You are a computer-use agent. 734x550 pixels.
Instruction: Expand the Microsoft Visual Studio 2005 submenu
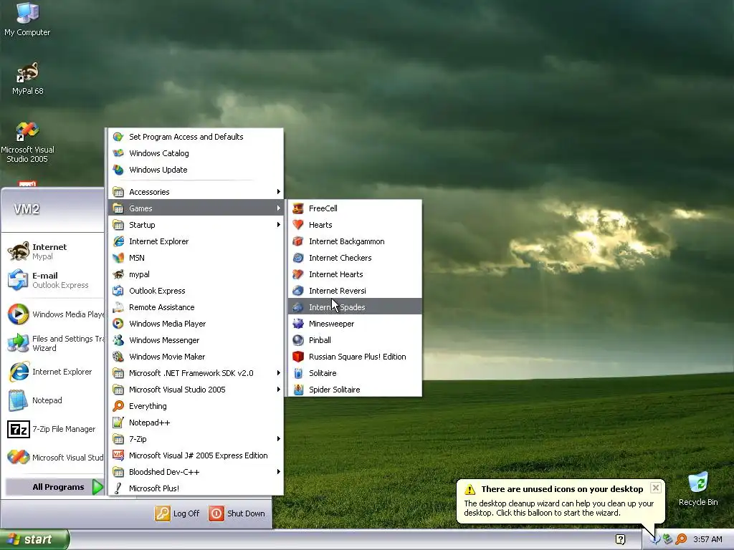click(x=196, y=390)
